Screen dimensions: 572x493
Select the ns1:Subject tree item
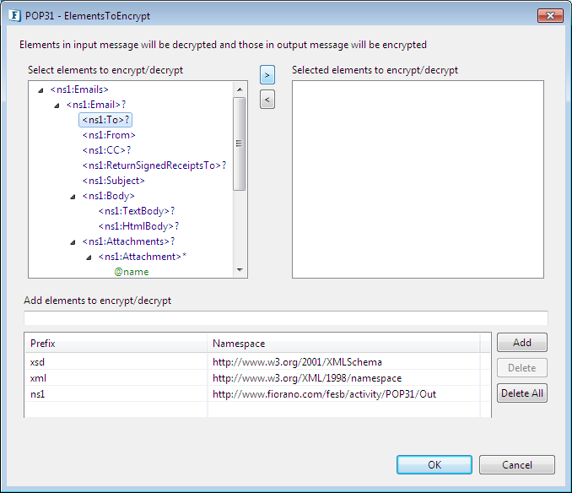pos(113,181)
